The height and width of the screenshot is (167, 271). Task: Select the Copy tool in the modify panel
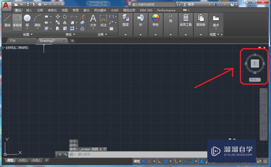[58, 23]
